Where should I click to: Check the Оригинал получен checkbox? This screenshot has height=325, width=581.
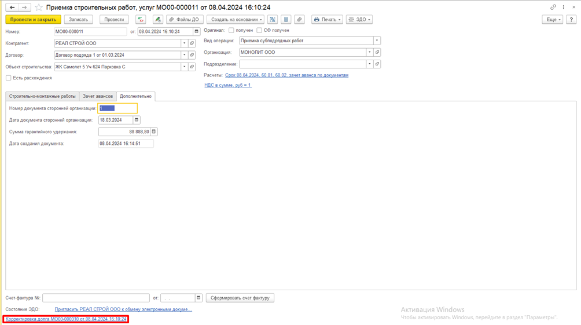[x=231, y=30]
